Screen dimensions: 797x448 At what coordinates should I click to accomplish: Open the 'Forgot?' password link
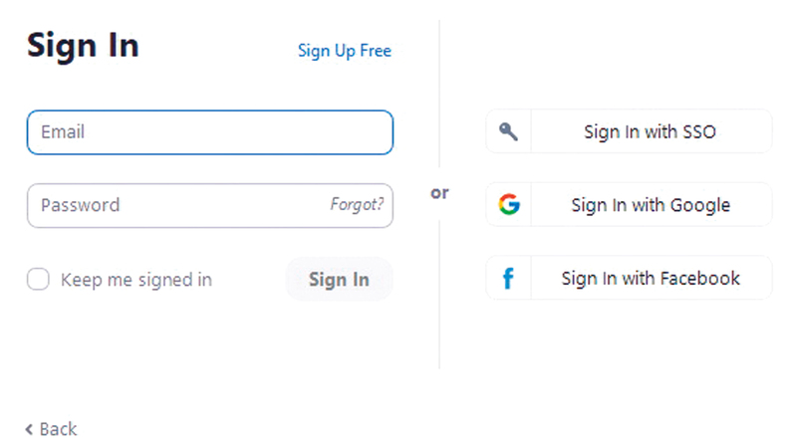(357, 205)
